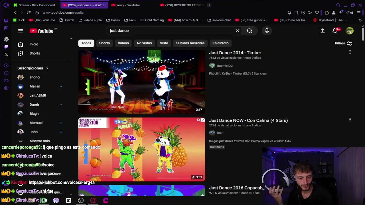Open History clock in Opera sidebar
Screen dimensions: 365x205
[6, 73]
